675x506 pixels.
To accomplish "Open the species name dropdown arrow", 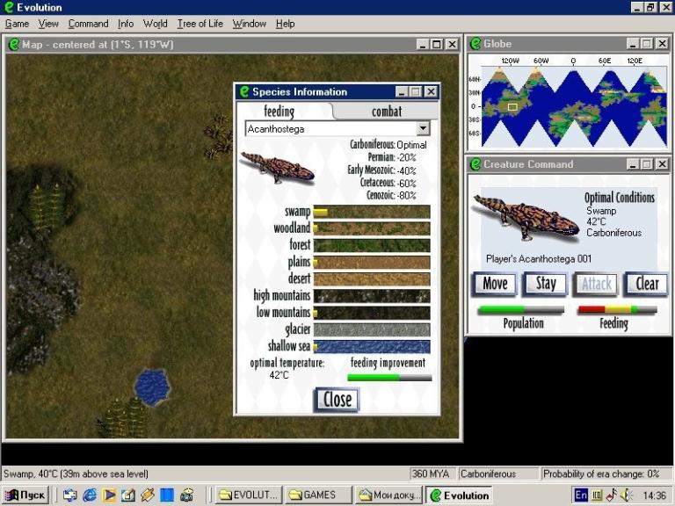I will [424, 129].
